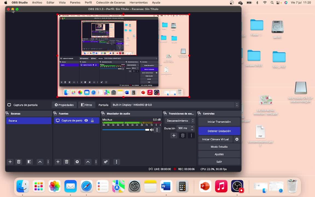
Task: Open the Desvanecimiento transition dropdown
Action: click(180, 121)
